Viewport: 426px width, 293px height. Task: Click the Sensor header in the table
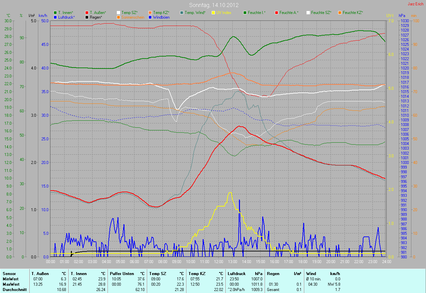(9, 274)
